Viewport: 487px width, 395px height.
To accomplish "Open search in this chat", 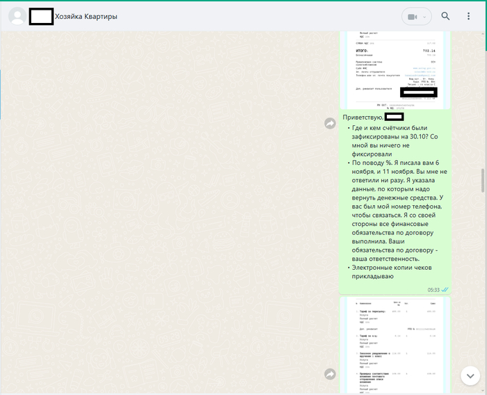I will click(x=446, y=17).
